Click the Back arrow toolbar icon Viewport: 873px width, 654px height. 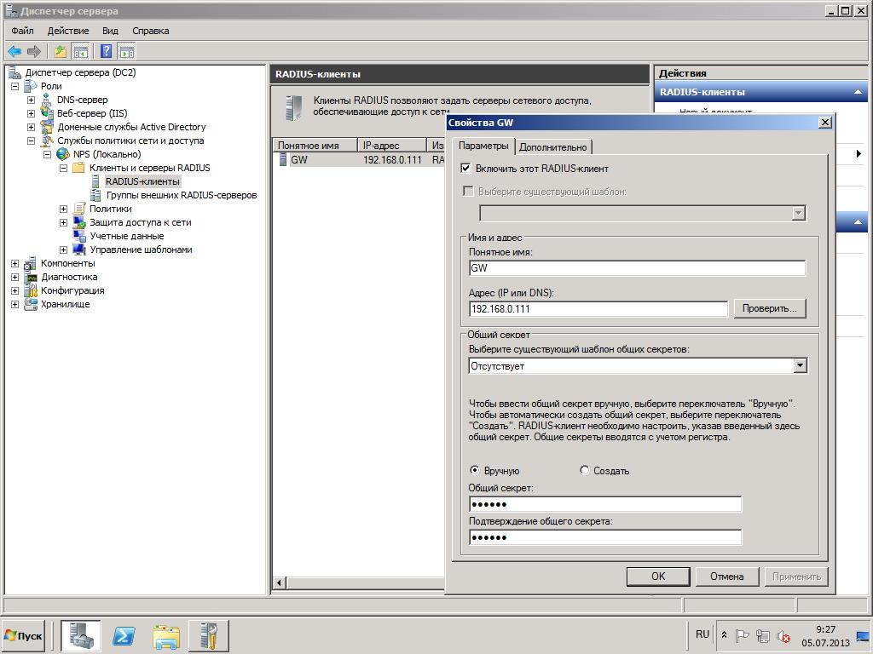point(14,52)
